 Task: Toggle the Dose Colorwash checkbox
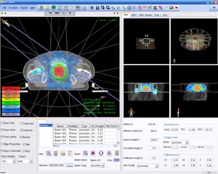(x=2, y=151)
